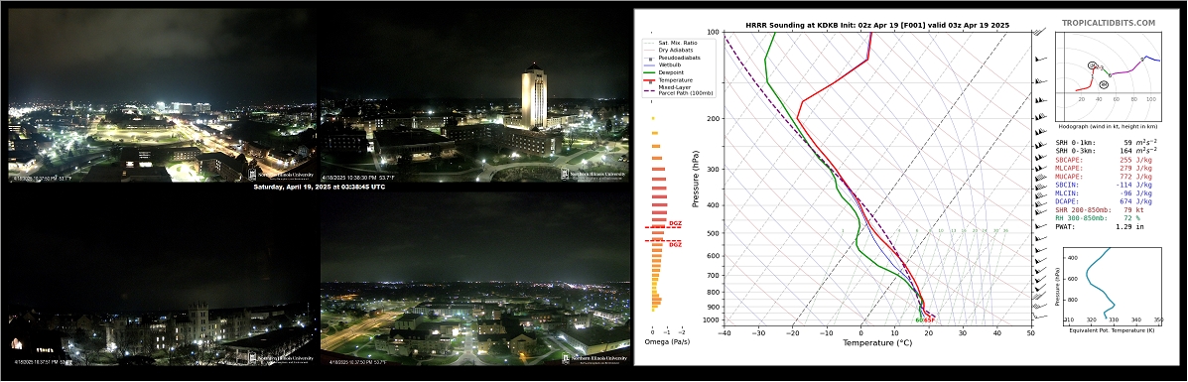Click the -40 label on the skew-T temperature axis
This screenshot has width=1188, height=382.
(725, 332)
